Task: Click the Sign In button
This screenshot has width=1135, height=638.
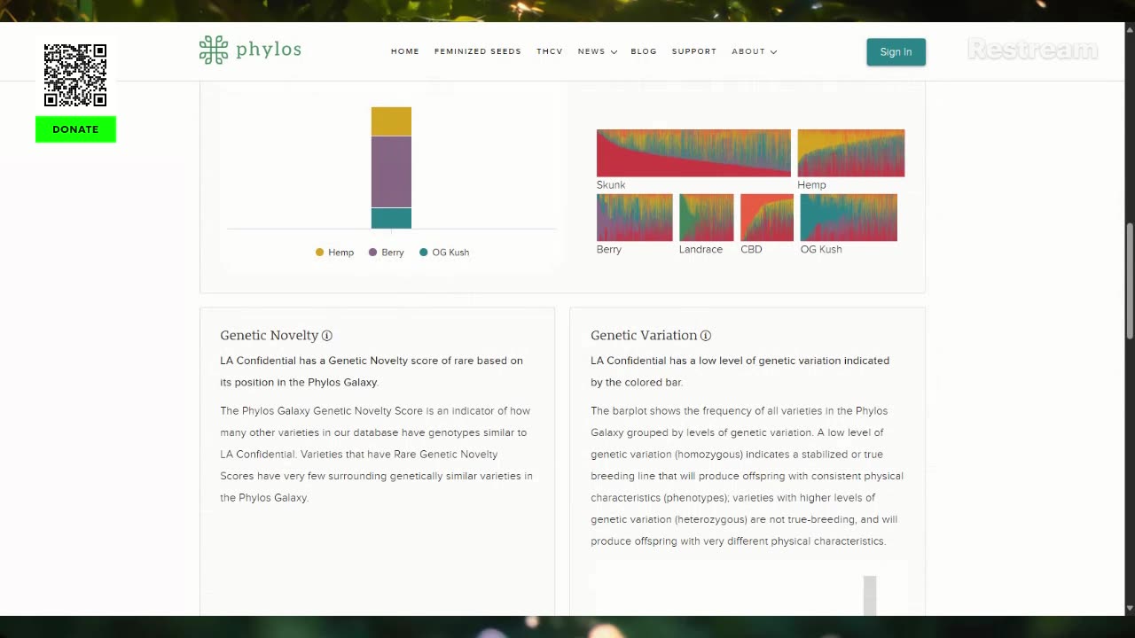Action: pyautogui.click(x=896, y=51)
